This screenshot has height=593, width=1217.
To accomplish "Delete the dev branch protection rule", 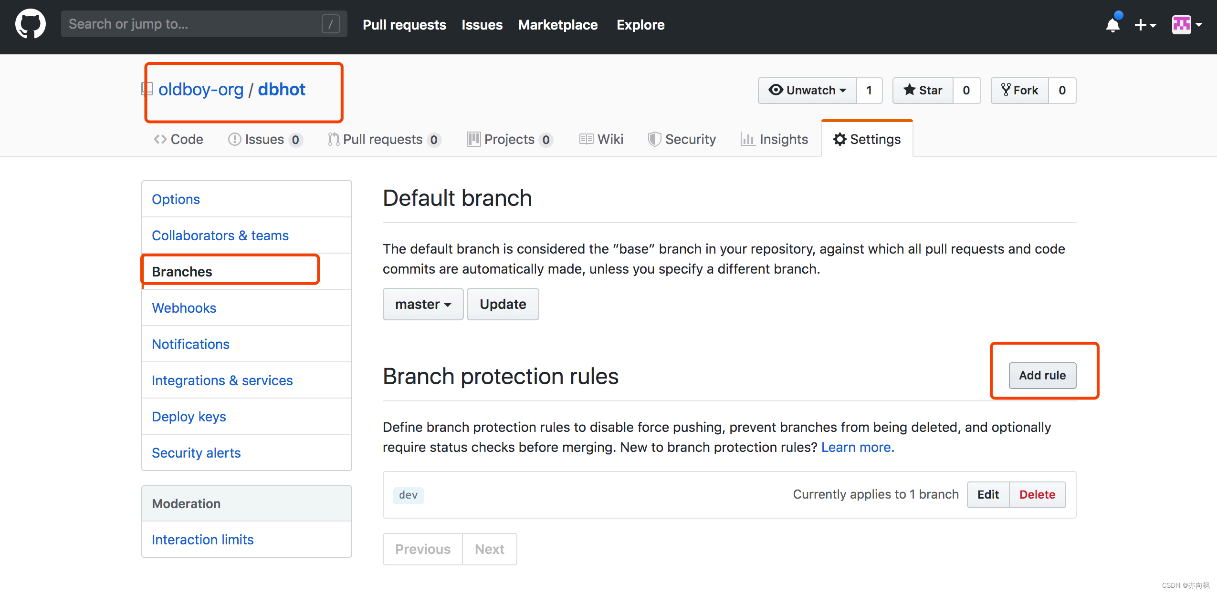I will (x=1037, y=495).
